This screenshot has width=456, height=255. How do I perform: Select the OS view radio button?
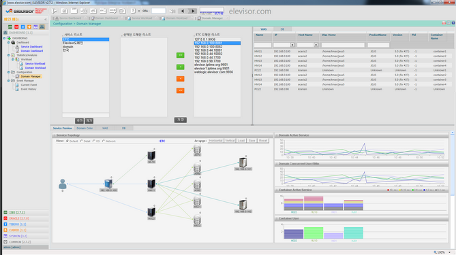point(93,141)
